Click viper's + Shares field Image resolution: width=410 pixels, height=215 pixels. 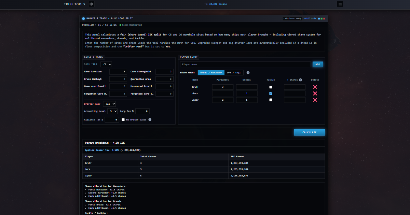295,100
